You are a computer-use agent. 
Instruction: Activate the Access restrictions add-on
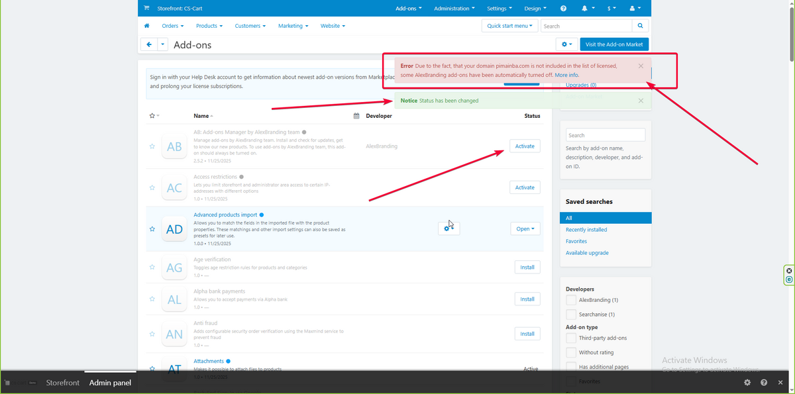524,187
